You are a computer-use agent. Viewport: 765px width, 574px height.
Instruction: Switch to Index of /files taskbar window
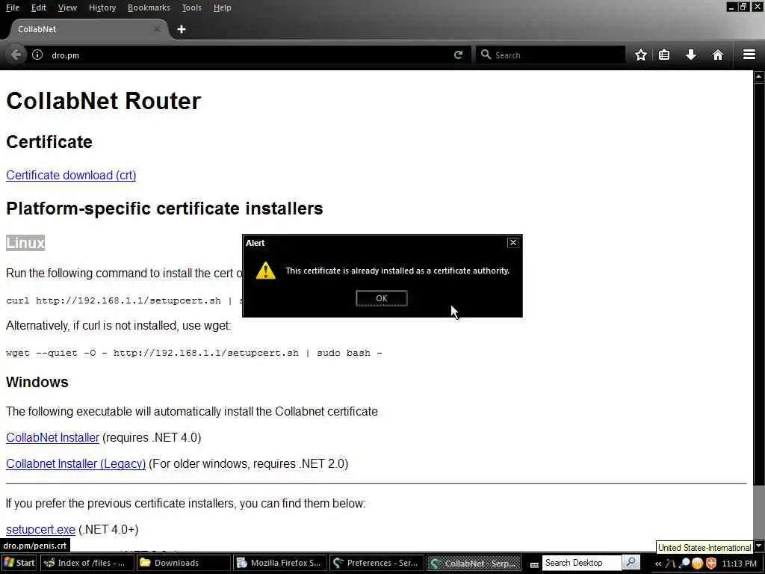click(x=86, y=563)
